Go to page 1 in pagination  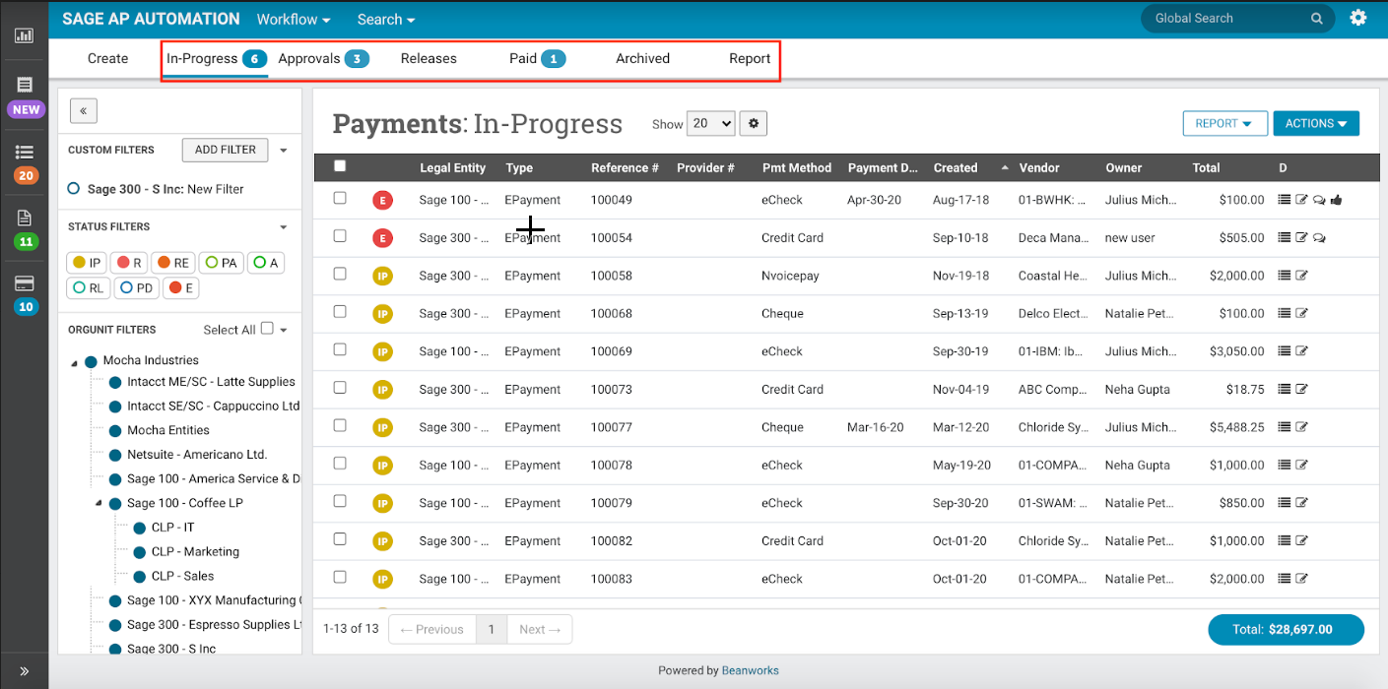click(x=492, y=630)
